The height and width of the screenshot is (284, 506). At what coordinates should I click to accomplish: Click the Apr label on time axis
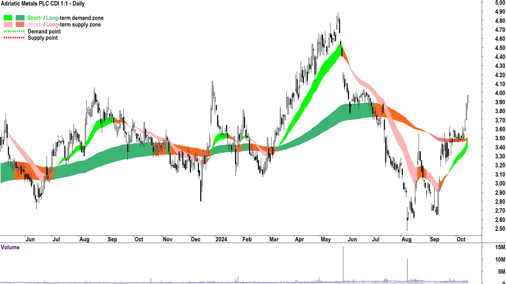pos(299,239)
